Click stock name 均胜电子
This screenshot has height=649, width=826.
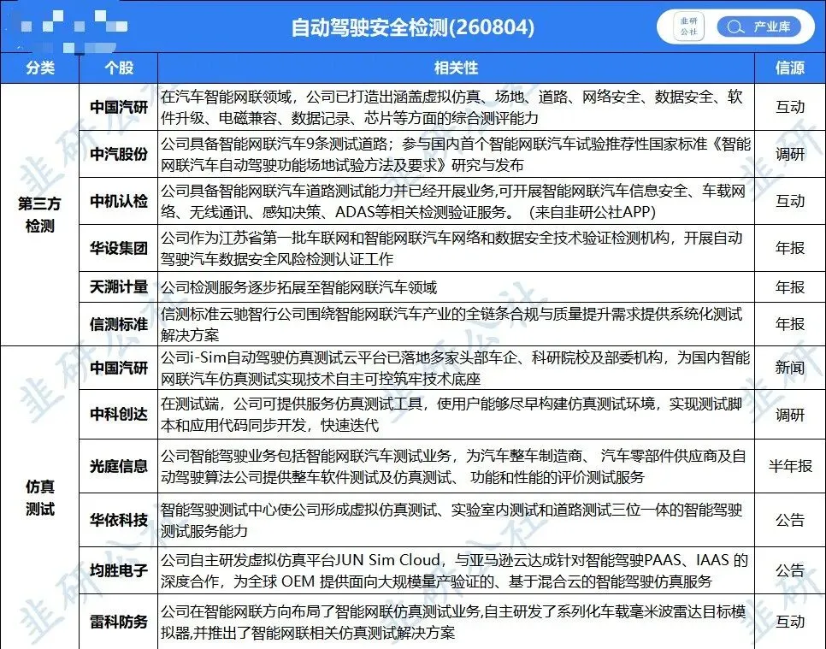coord(119,570)
